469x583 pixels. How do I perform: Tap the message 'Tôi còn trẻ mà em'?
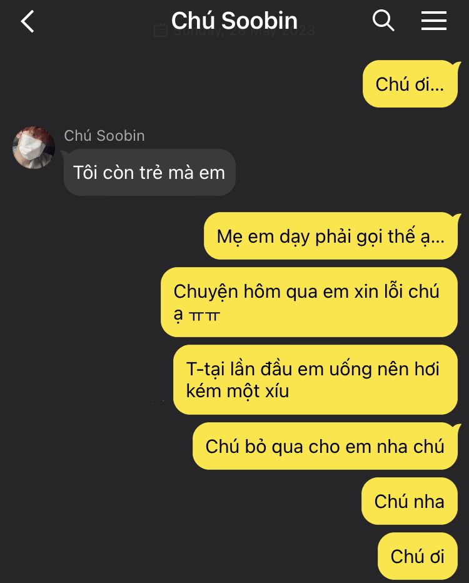point(149,173)
